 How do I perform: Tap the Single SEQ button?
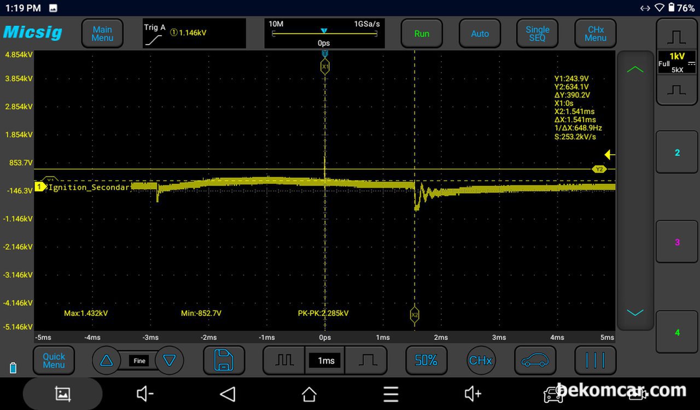point(537,34)
